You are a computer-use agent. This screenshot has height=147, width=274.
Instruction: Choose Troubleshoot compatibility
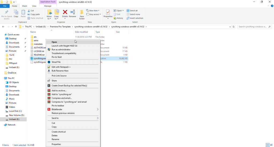[73, 53]
